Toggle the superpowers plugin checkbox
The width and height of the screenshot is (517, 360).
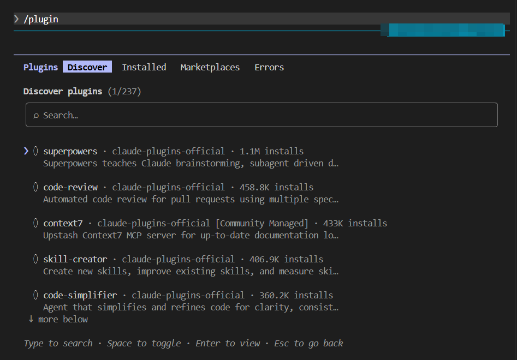point(35,151)
